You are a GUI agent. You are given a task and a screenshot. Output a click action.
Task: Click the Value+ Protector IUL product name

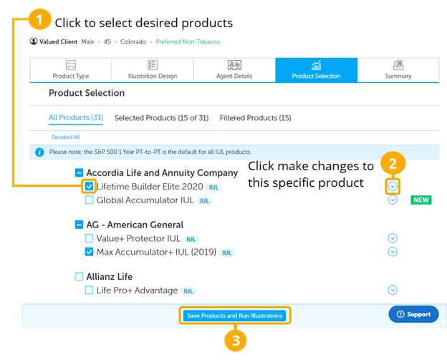point(138,238)
